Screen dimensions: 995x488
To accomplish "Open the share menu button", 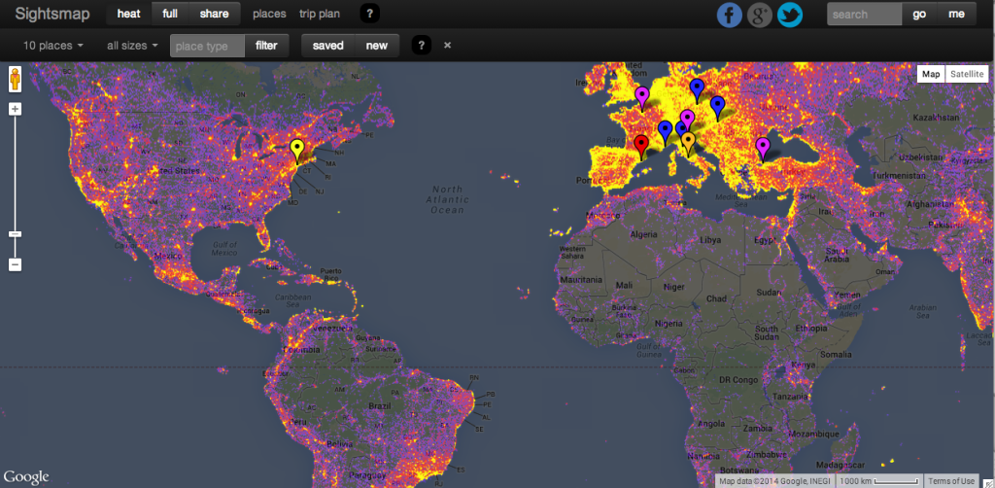I will click(215, 14).
